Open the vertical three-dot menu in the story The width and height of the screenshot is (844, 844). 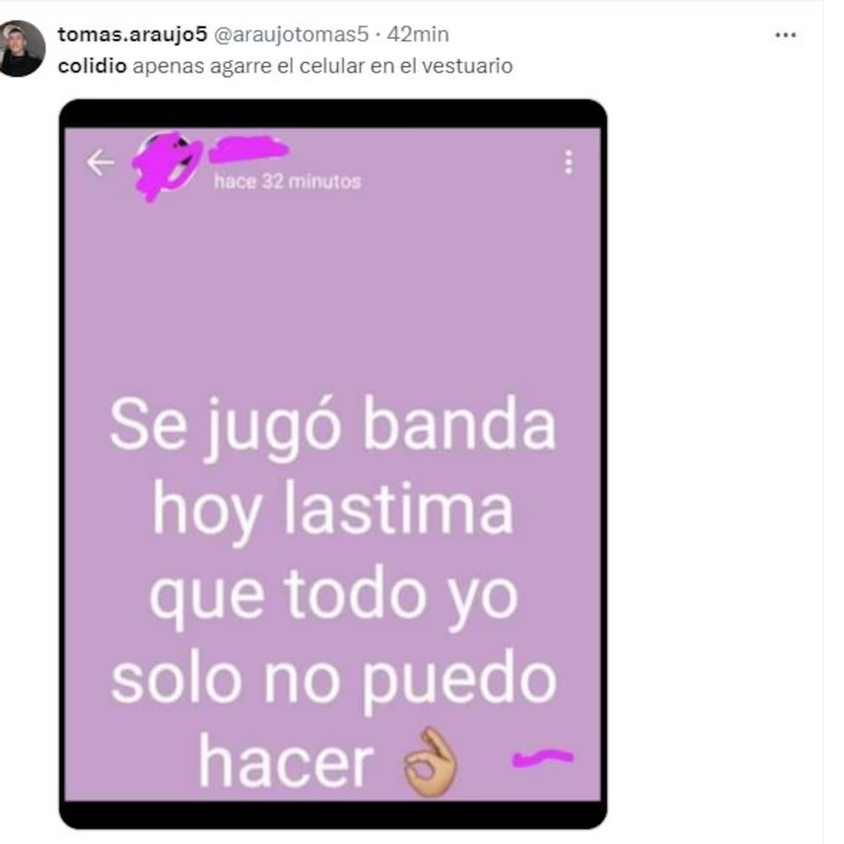click(x=568, y=162)
